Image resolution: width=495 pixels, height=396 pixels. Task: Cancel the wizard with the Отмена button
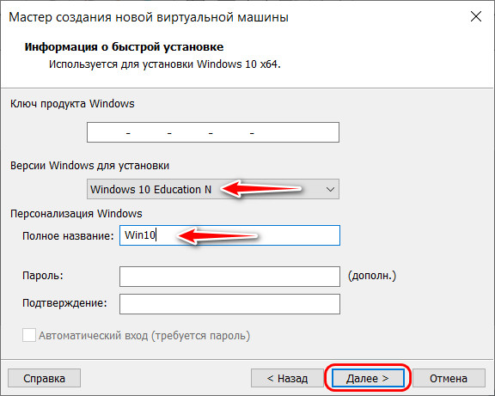click(449, 378)
